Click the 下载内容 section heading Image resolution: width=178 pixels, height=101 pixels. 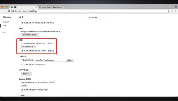(x=23, y=56)
